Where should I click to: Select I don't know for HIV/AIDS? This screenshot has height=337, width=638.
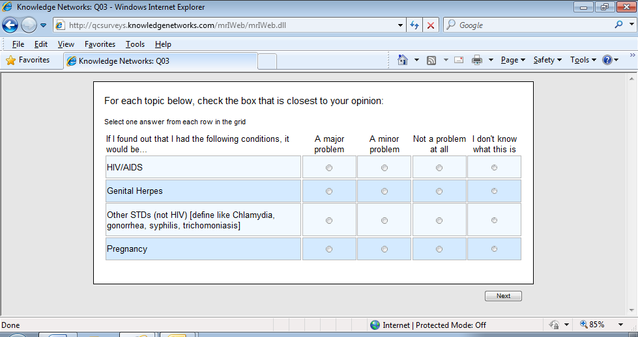point(494,167)
